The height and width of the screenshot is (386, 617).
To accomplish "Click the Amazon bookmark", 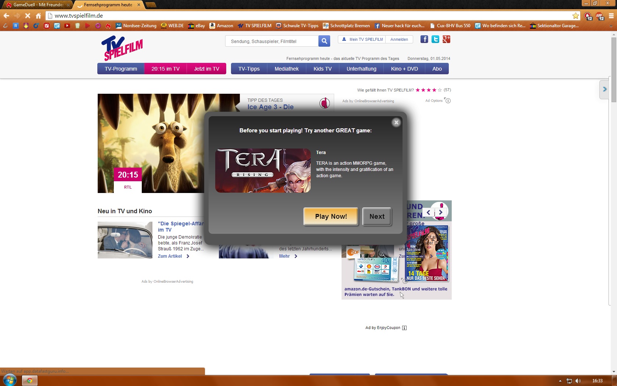I will click(221, 26).
